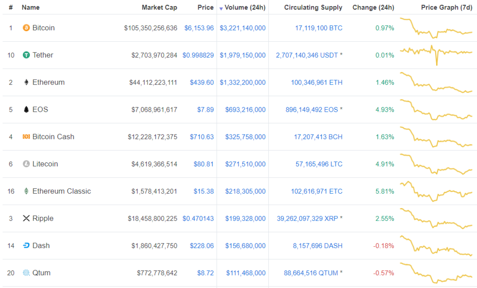
Task: Click the Dash blue logo icon
Action: point(26,245)
